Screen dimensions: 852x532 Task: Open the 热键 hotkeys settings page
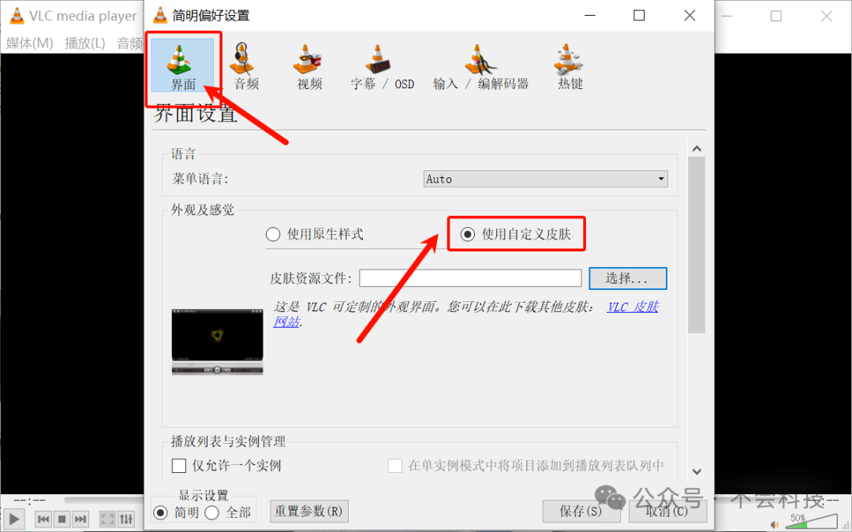[x=568, y=66]
